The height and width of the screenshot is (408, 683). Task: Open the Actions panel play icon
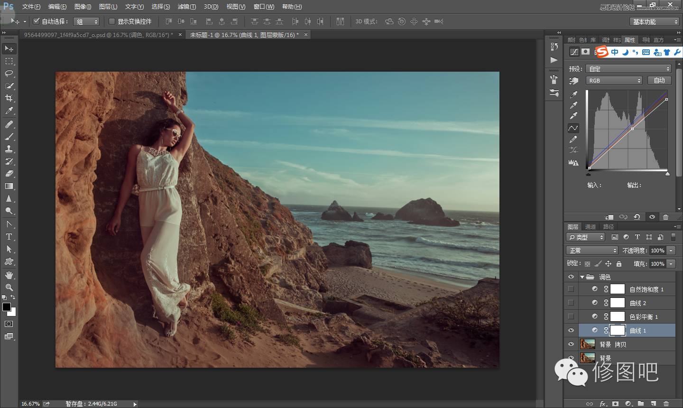tap(554, 60)
